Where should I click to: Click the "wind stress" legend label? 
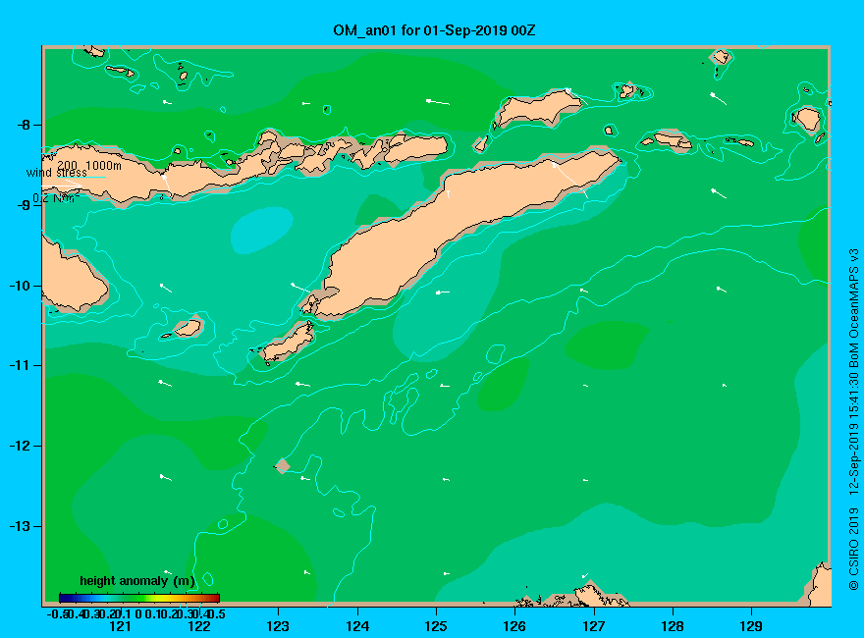point(57,173)
